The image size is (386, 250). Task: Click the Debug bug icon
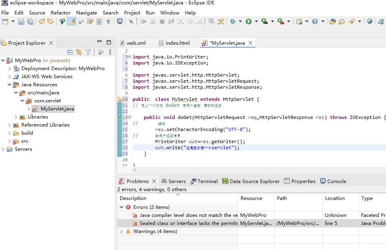tap(232, 22)
